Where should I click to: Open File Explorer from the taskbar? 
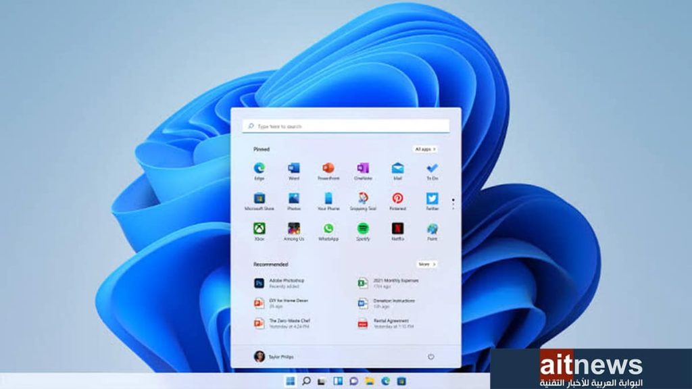pos(370,381)
